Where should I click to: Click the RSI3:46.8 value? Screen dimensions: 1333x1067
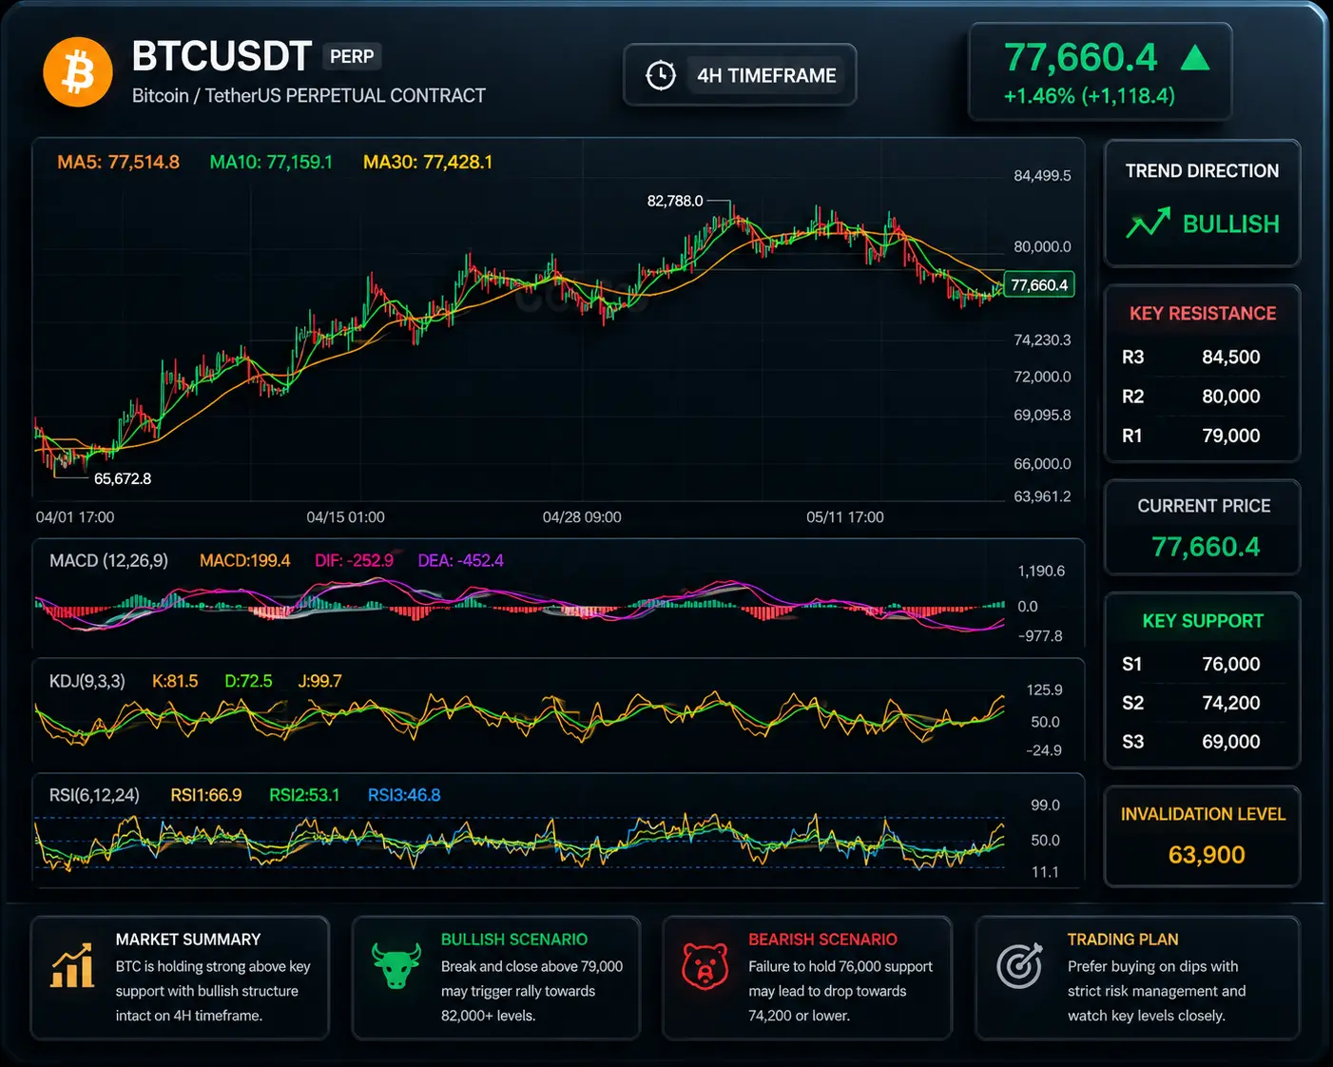(404, 795)
